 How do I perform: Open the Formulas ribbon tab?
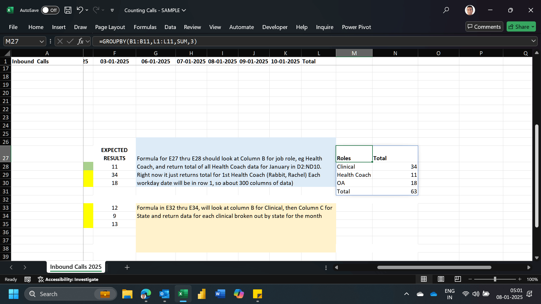pyautogui.click(x=145, y=27)
